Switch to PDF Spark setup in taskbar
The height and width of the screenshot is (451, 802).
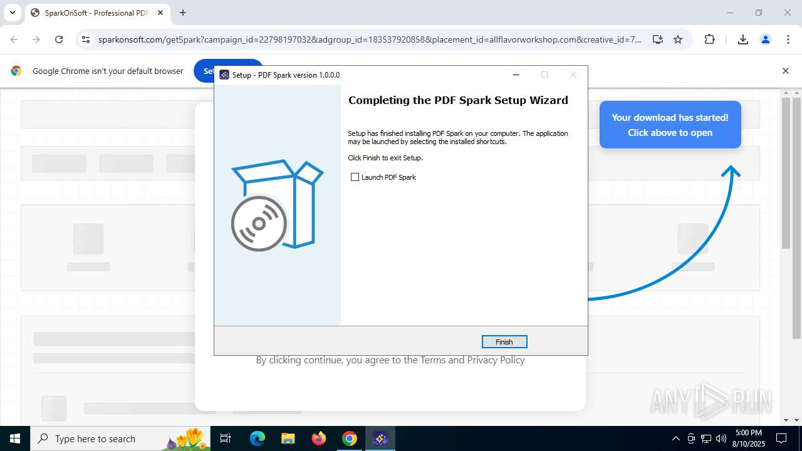pos(380,438)
